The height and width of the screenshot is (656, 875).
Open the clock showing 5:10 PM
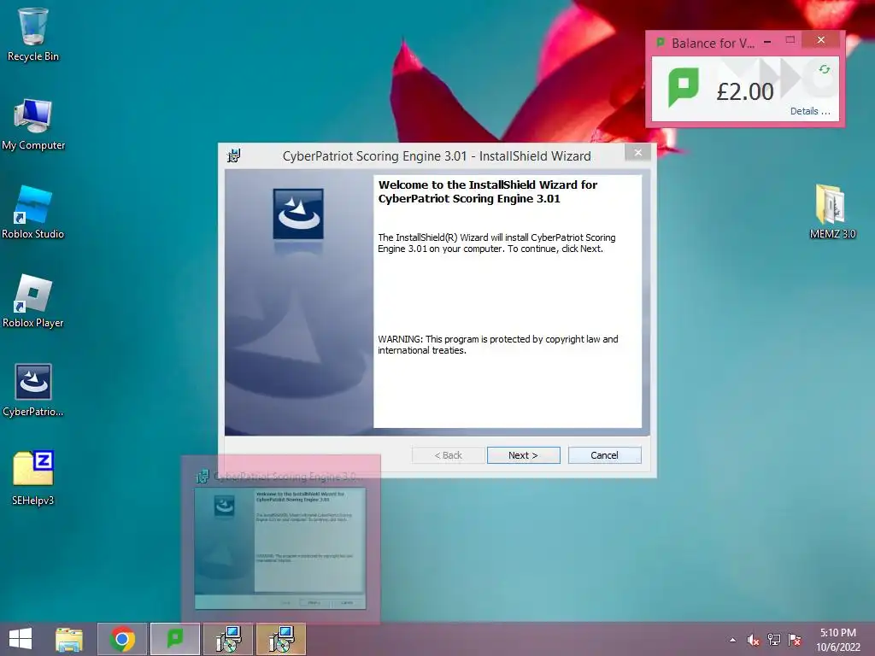click(837, 633)
